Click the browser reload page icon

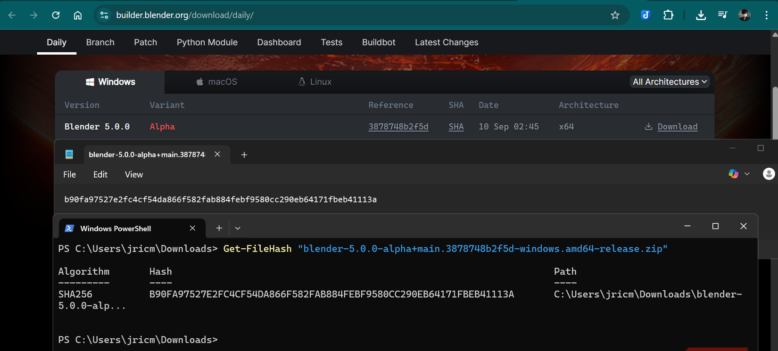pyautogui.click(x=56, y=15)
